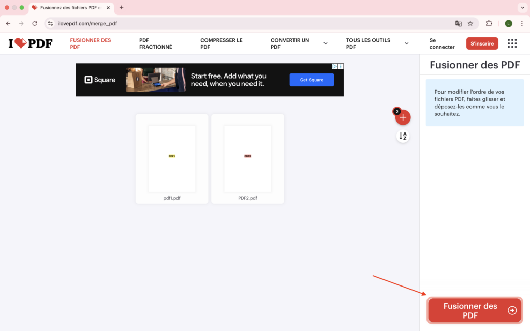530x331 pixels.
Task: Reload the page
Action: point(35,23)
